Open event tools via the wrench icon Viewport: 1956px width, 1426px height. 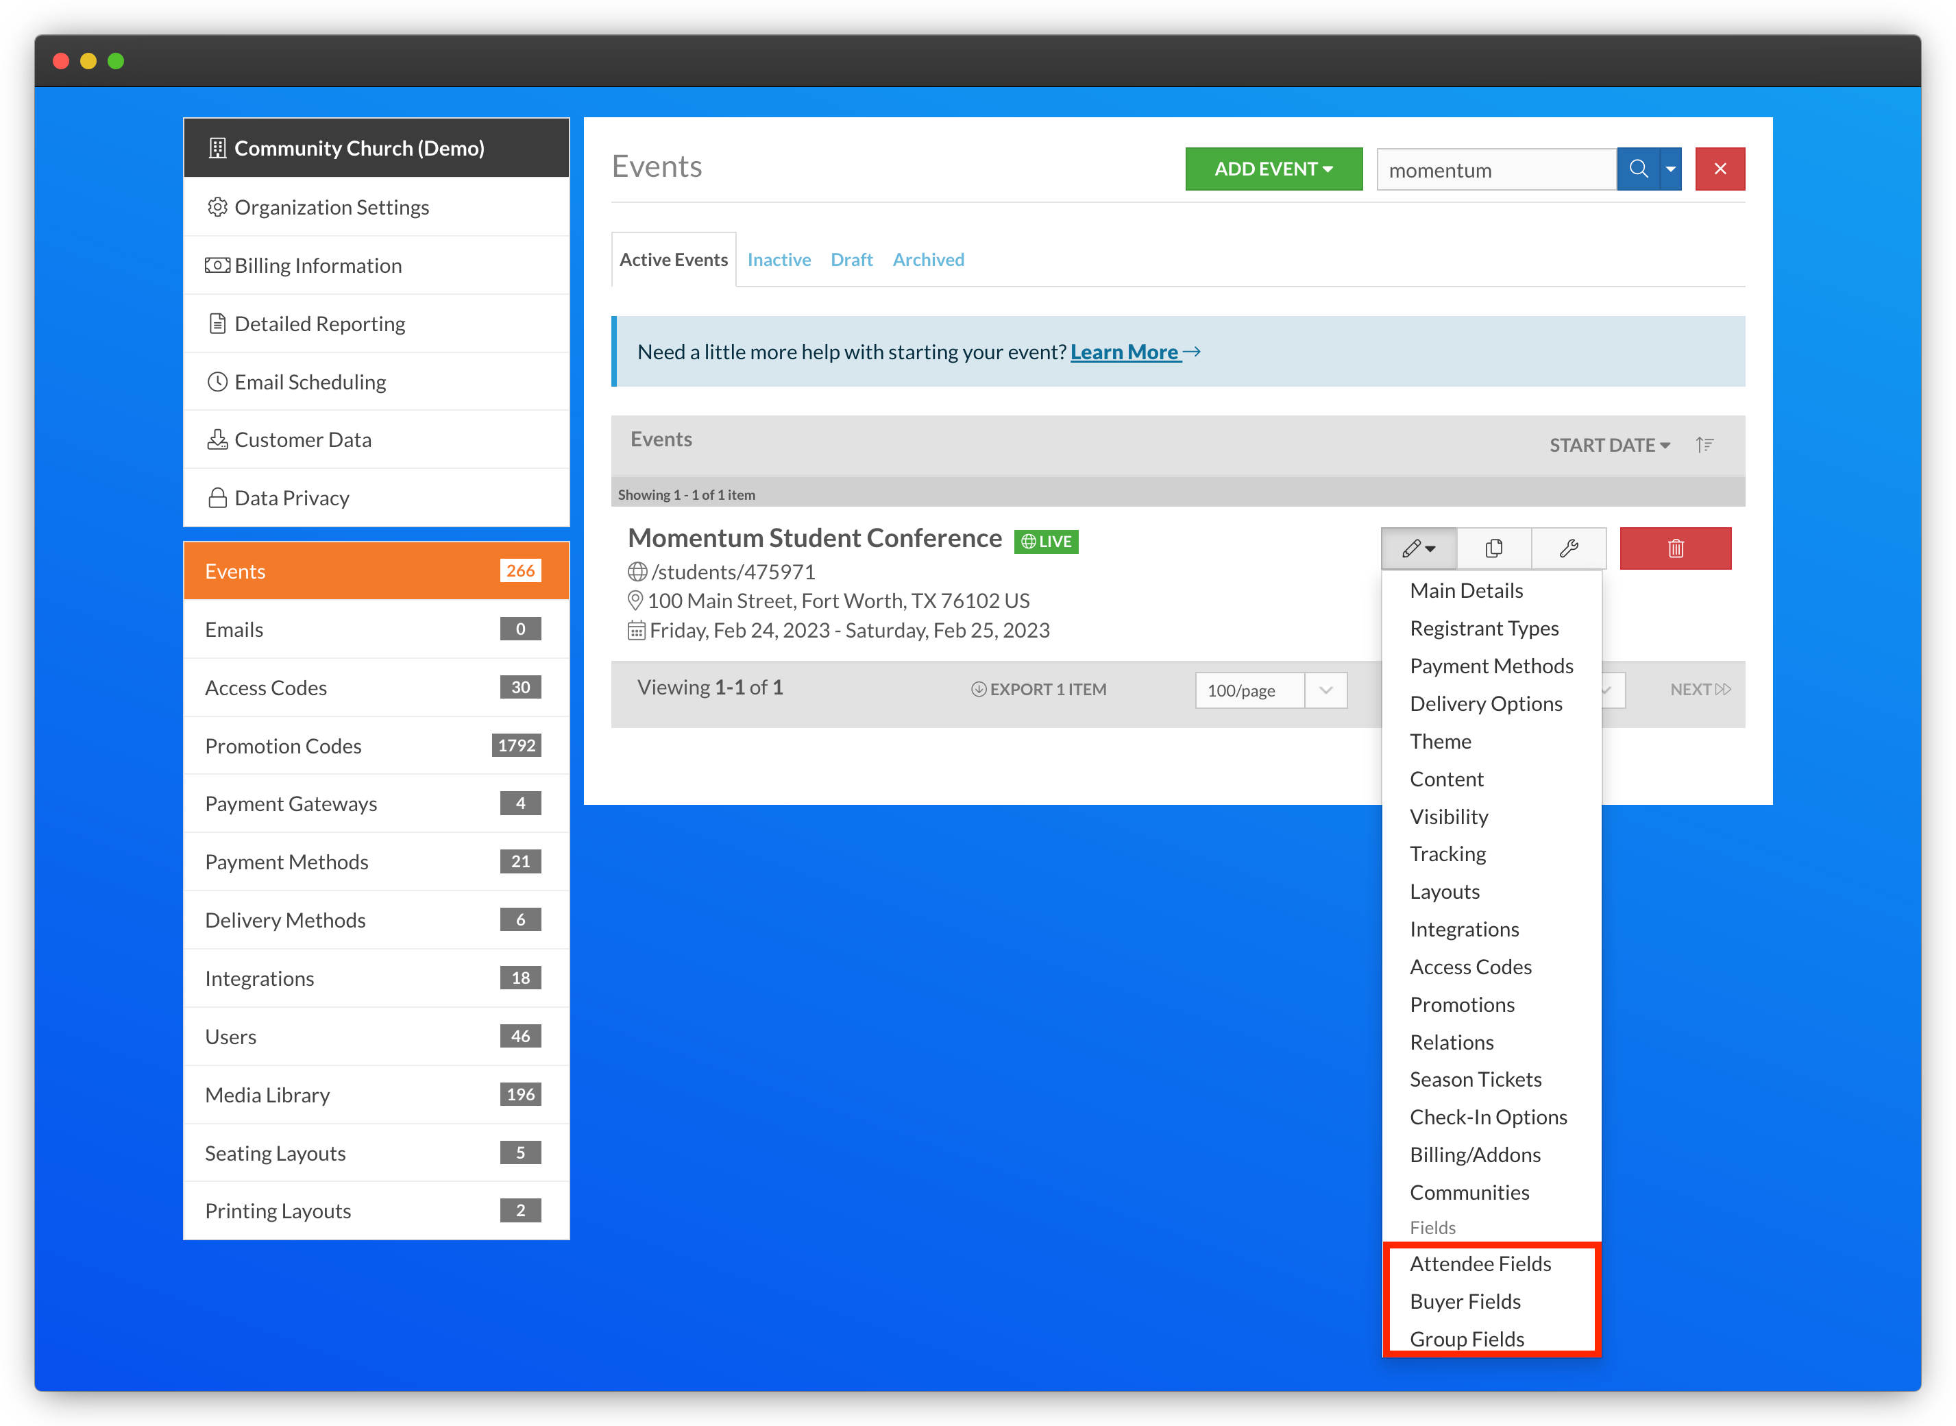pos(1569,548)
